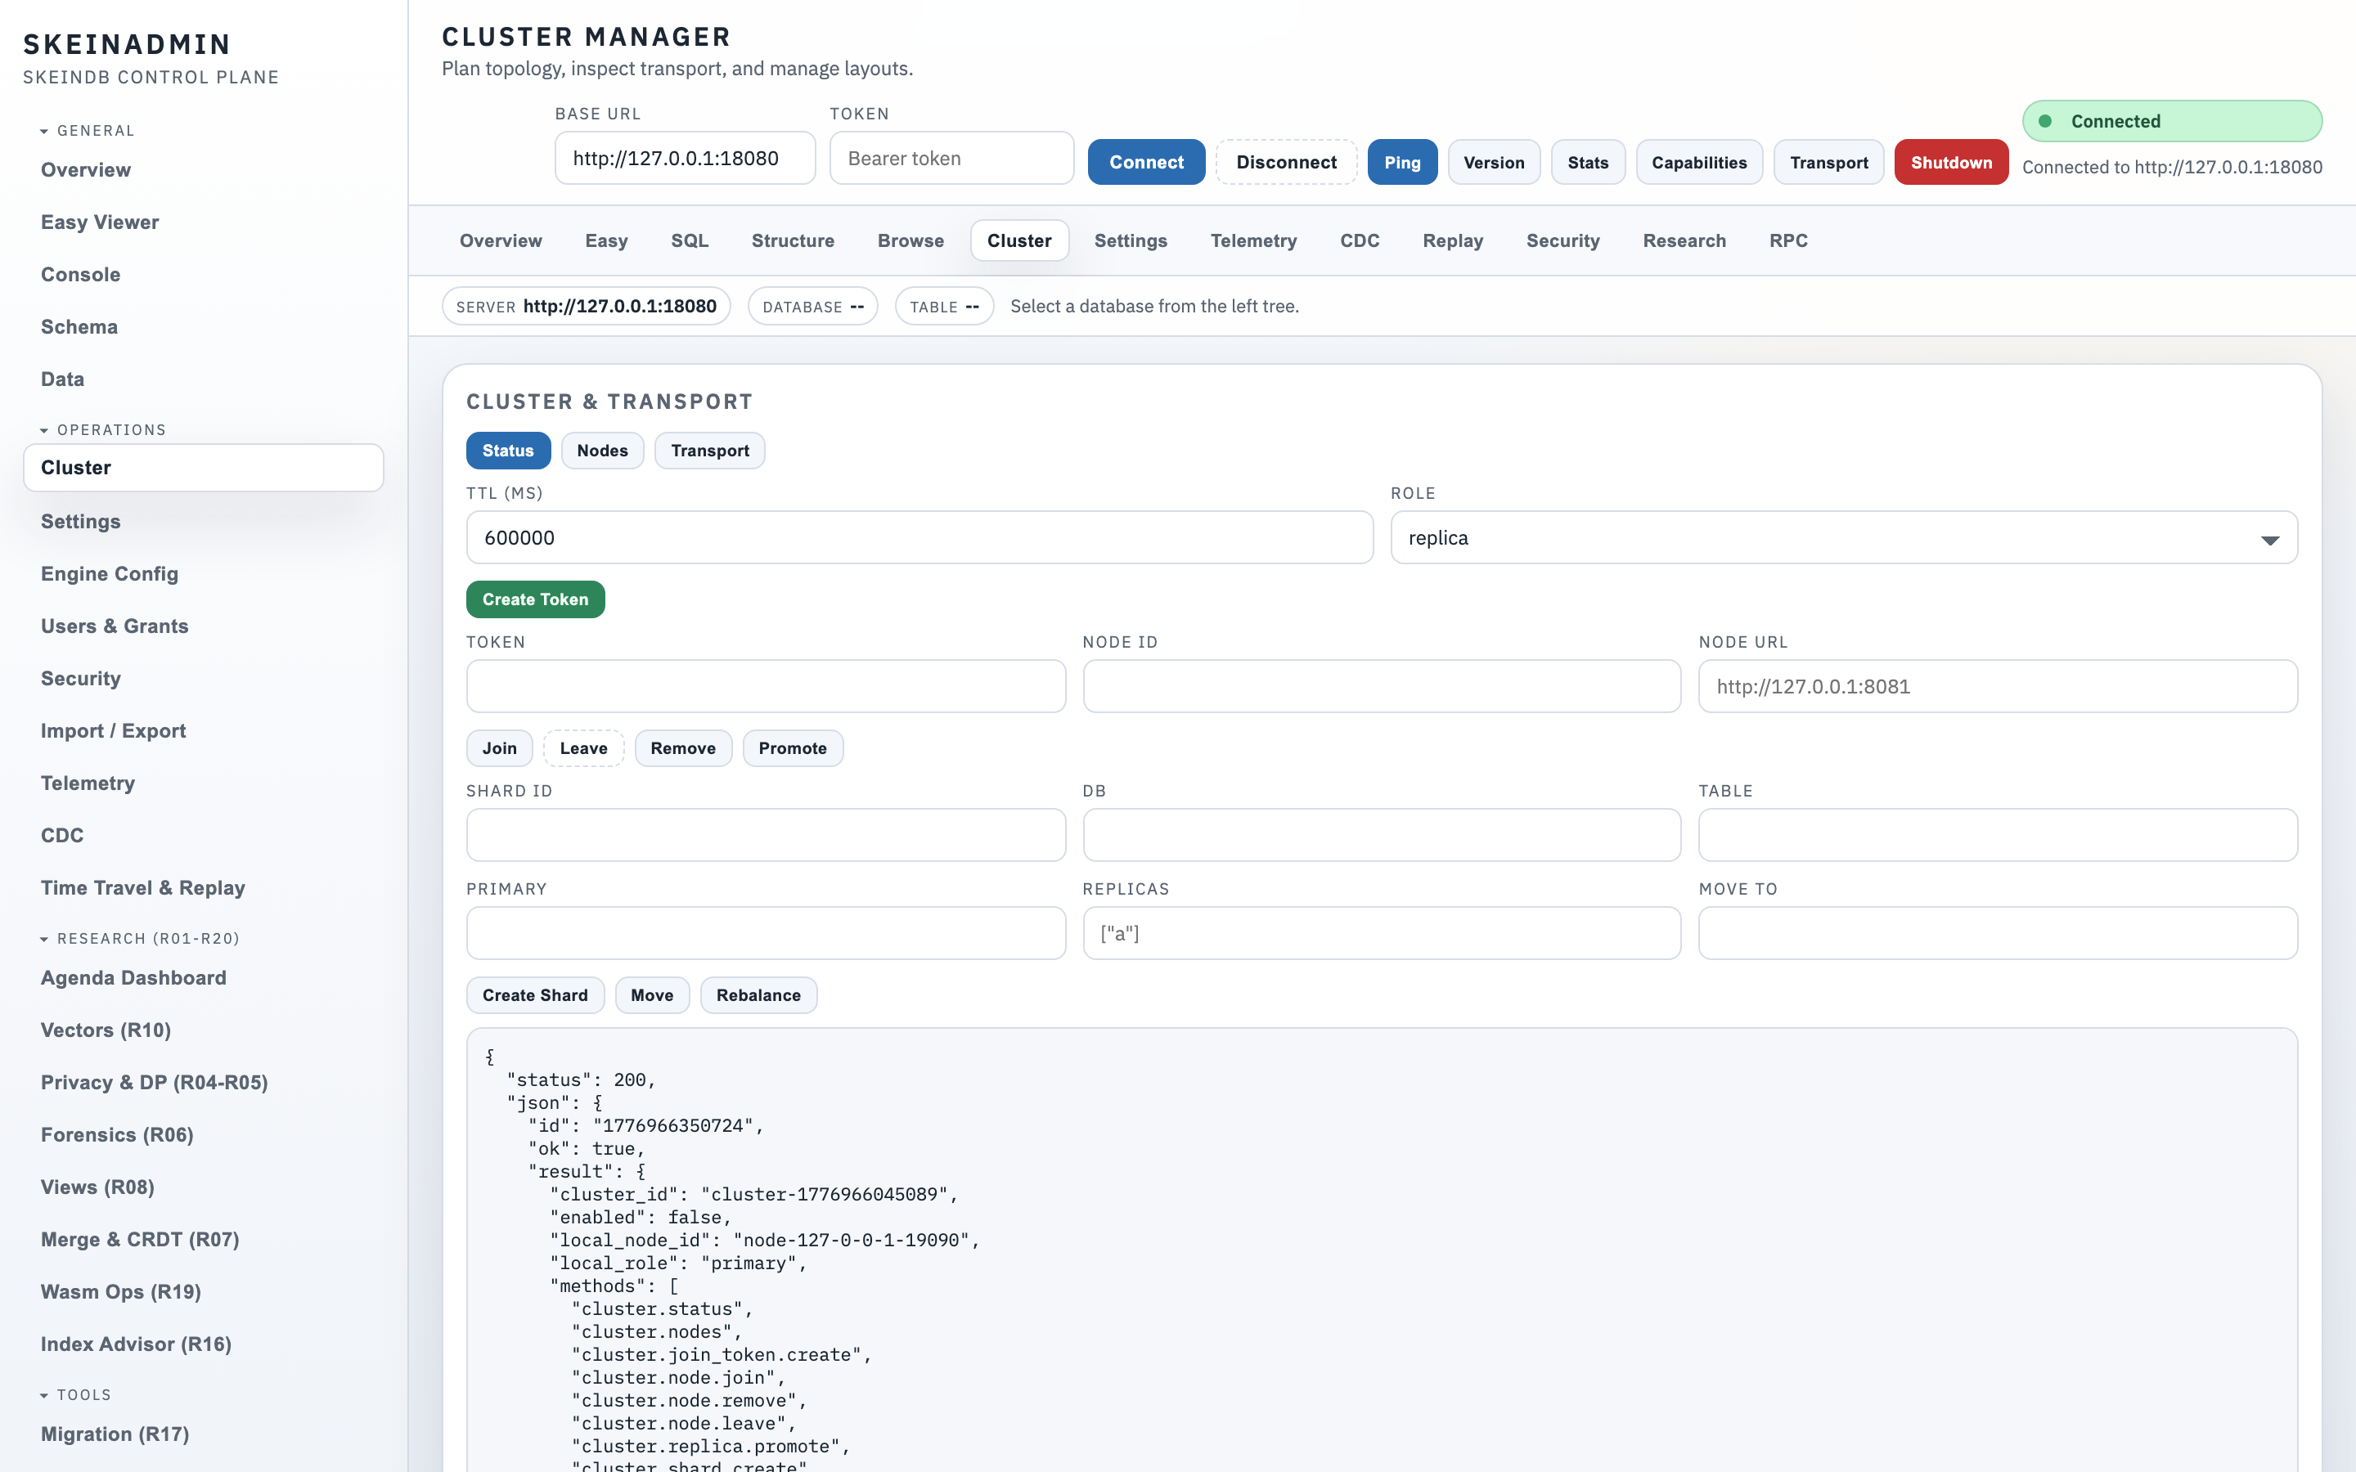This screenshot has height=1472, width=2356.
Task: Select Cluster in the sidebar
Action: click(x=203, y=467)
